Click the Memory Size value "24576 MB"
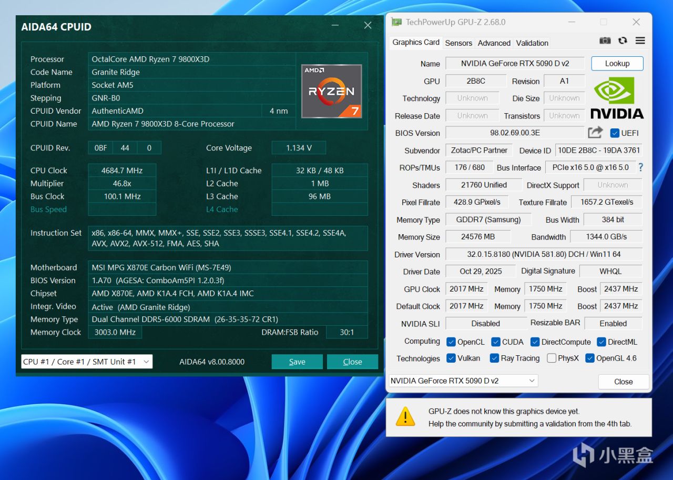Image resolution: width=673 pixels, height=480 pixels. (478, 237)
